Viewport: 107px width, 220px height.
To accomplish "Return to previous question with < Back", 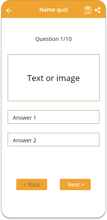I will coord(32,185).
